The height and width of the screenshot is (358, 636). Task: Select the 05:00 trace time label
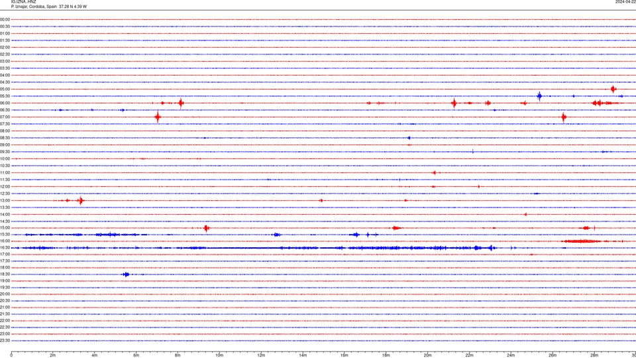pyautogui.click(x=5, y=89)
